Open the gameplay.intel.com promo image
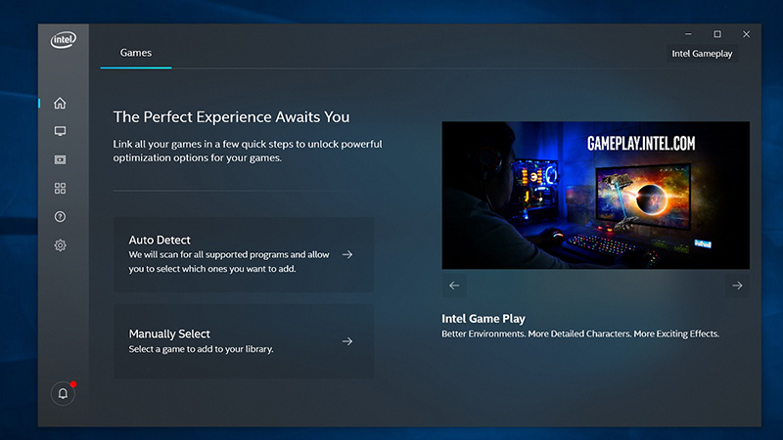Screen dimensions: 783x440 coord(595,195)
